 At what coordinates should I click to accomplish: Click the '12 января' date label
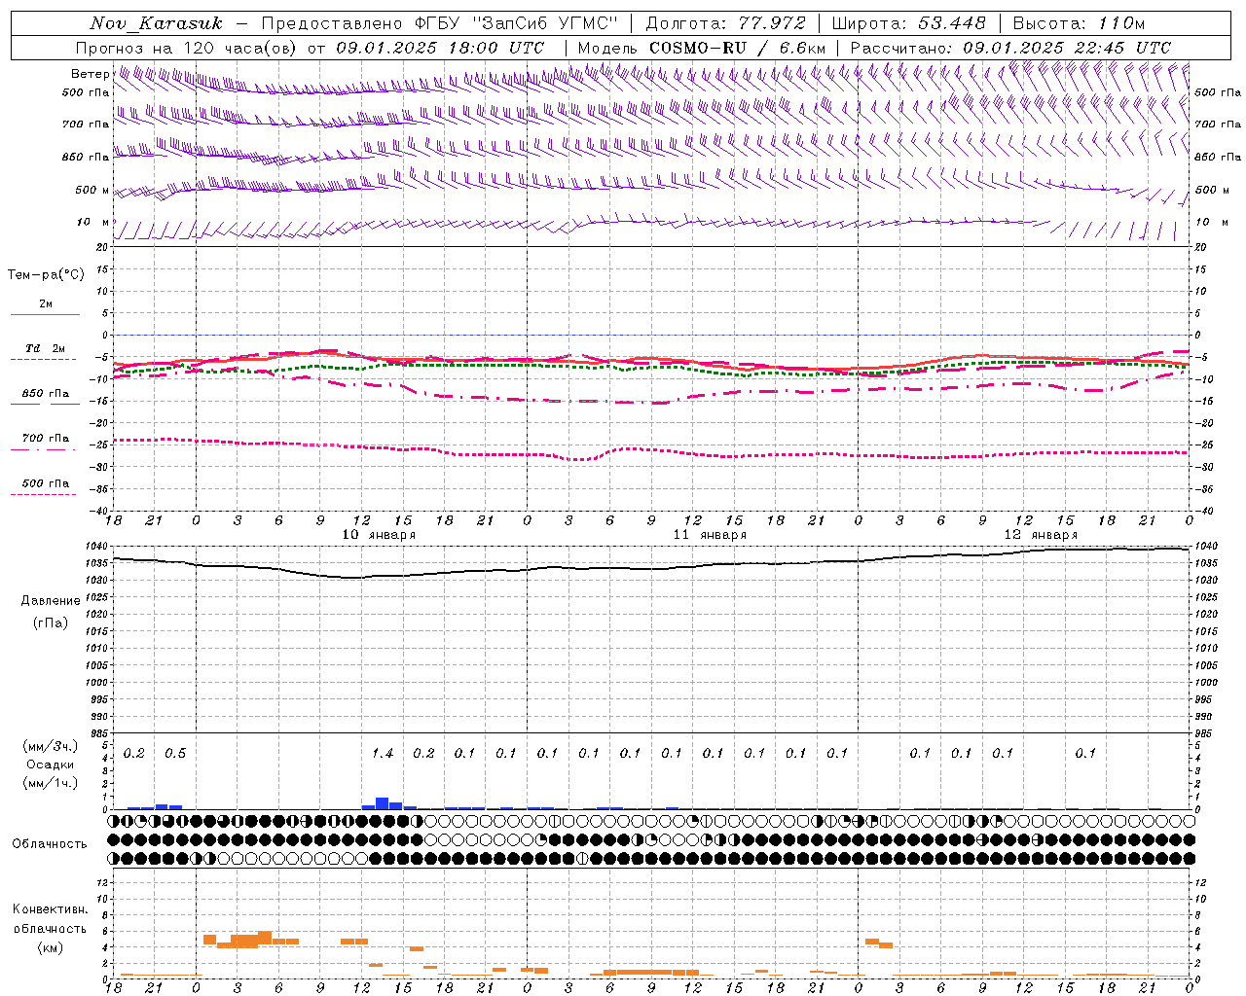[x=1041, y=535]
